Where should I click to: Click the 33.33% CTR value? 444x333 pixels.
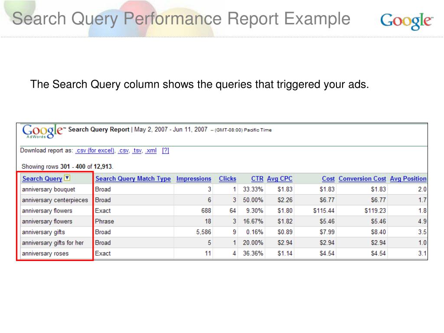[x=253, y=189]
